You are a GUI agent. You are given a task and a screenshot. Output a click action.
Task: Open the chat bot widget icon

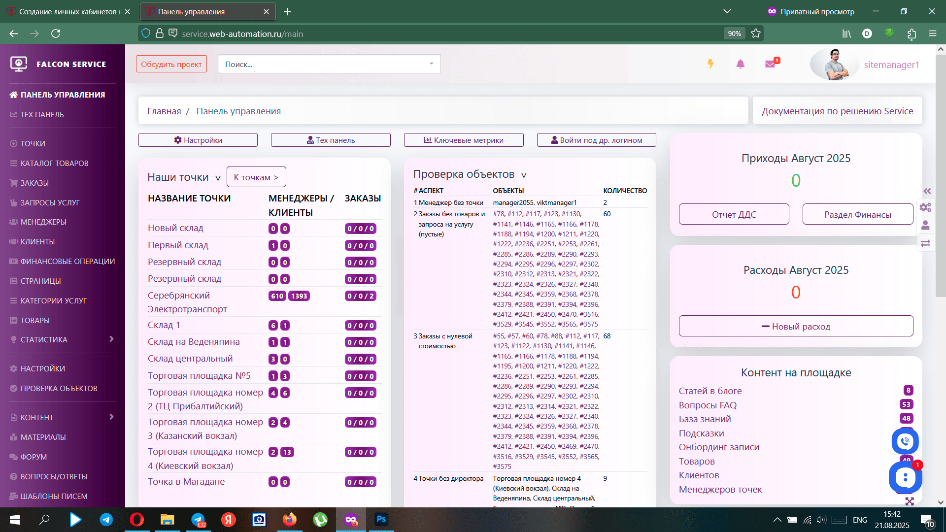point(905,477)
